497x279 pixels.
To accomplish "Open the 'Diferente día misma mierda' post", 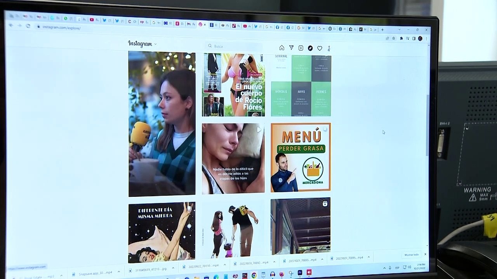I will tap(162, 232).
